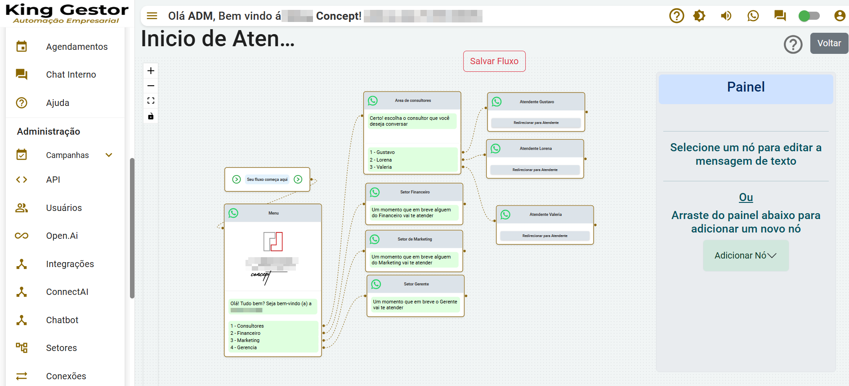
Task: Open the user account profile icon
Action: pyautogui.click(x=839, y=16)
